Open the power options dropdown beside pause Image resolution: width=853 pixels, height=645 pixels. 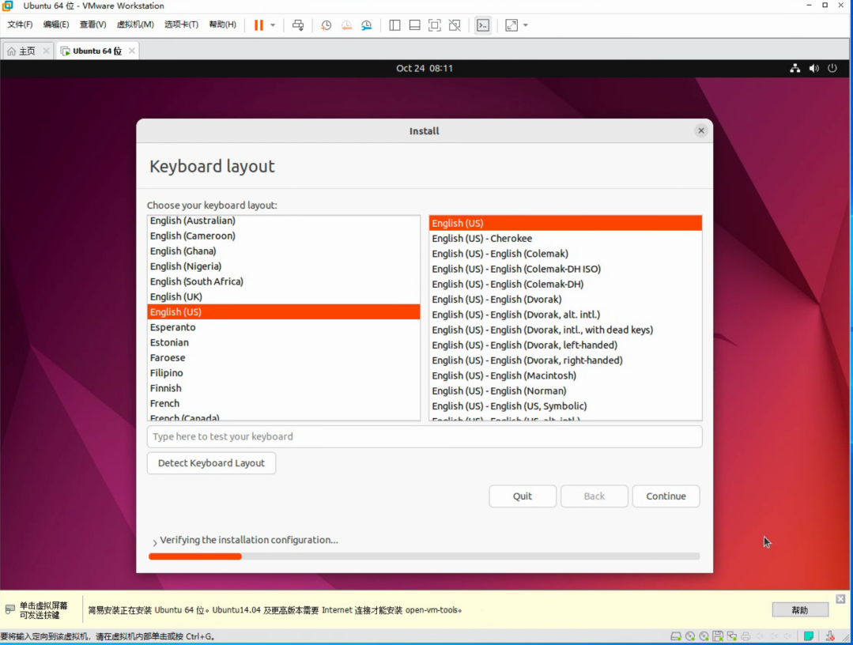click(x=273, y=25)
